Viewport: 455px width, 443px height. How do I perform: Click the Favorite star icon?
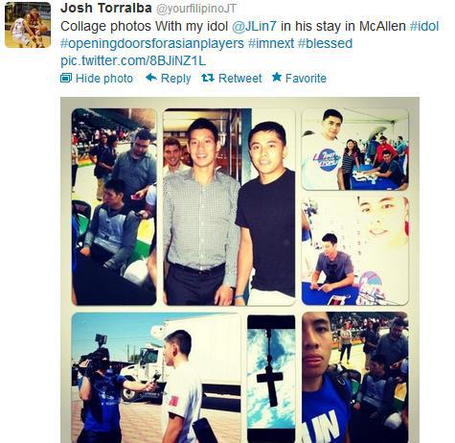tap(277, 77)
